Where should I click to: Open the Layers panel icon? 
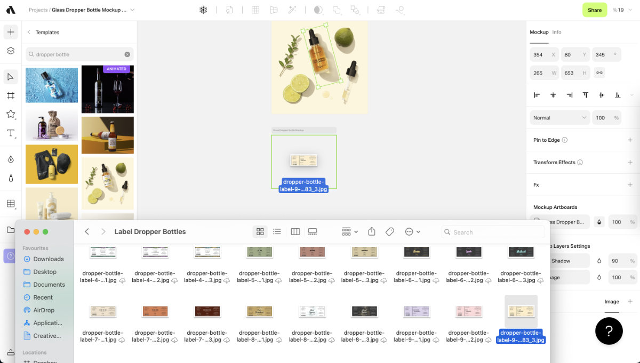click(x=11, y=51)
